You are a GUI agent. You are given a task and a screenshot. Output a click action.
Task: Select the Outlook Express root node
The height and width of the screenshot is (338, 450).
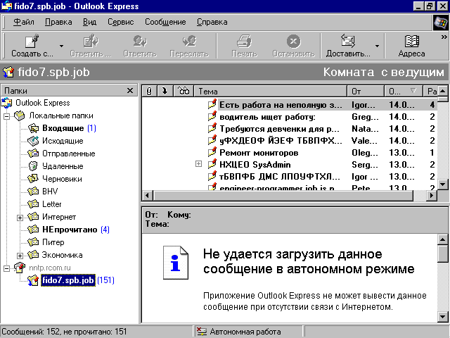[x=42, y=103]
